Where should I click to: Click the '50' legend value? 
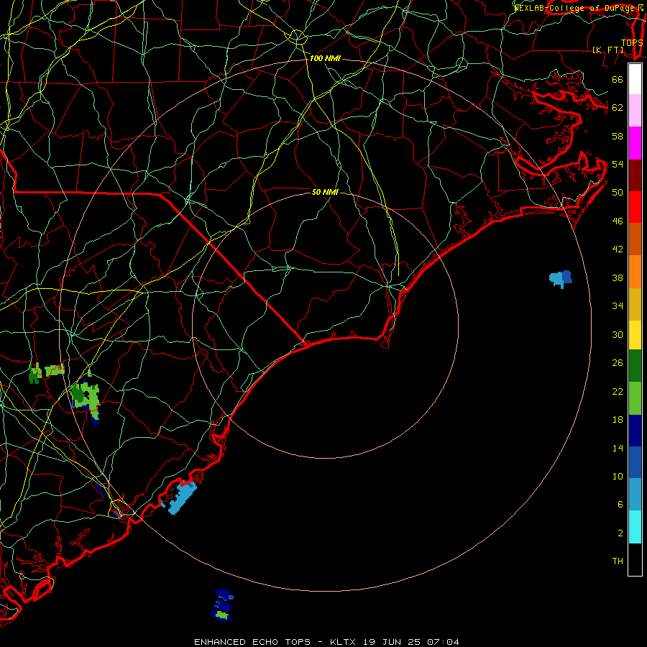click(x=618, y=192)
